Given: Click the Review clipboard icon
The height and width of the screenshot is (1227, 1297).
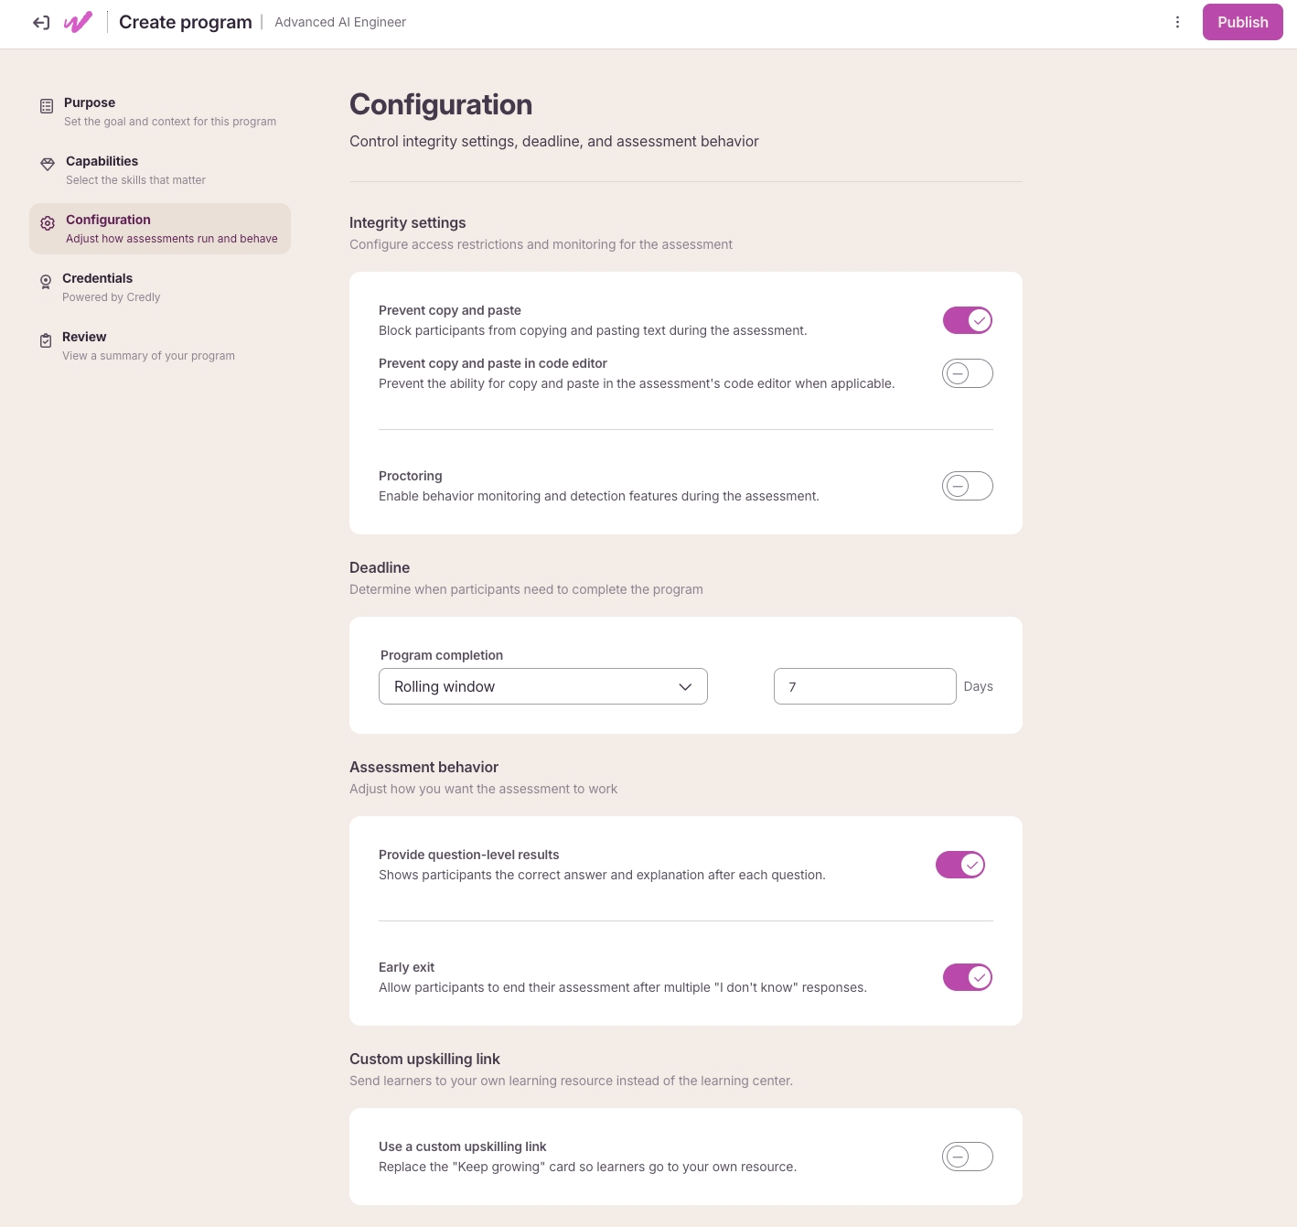Looking at the screenshot, I should (46, 340).
